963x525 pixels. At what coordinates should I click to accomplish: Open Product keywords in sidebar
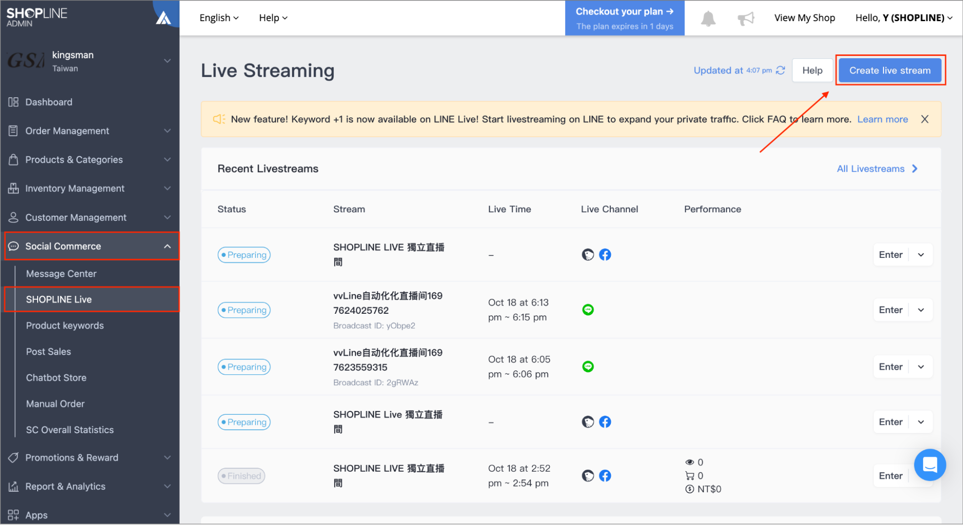pos(65,326)
